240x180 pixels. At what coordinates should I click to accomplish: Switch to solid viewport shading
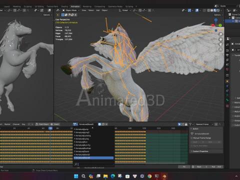click(x=211, y=10)
